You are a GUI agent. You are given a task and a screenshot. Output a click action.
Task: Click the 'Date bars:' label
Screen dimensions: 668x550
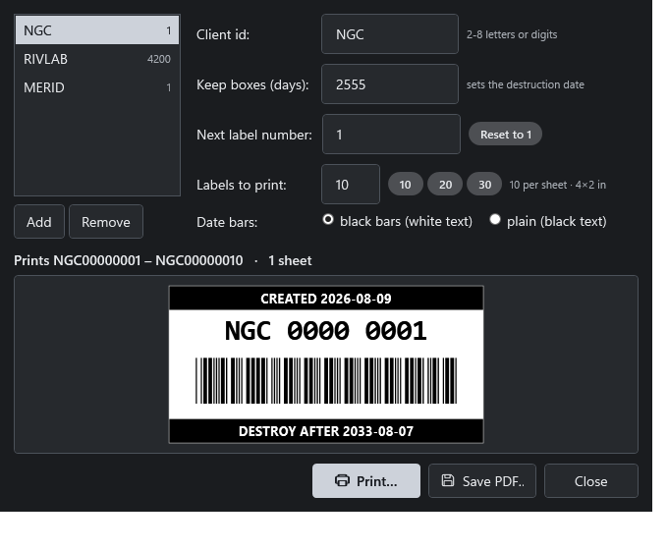(x=227, y=222)
